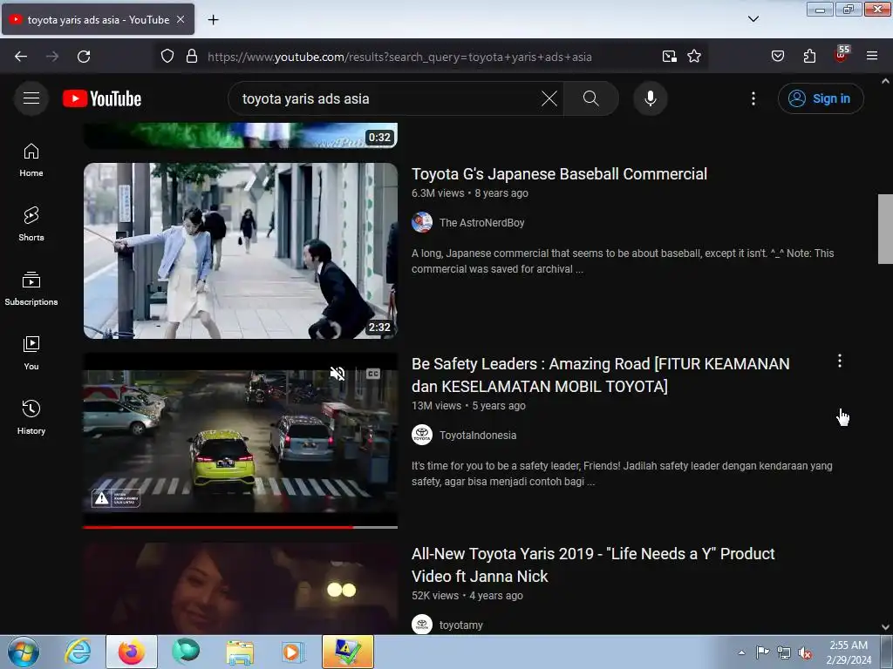Image resolution: width=893 pixels, height=669 pixels.
Task: Visit The AstroNerdBoy channel name
Action: [481, 223]
